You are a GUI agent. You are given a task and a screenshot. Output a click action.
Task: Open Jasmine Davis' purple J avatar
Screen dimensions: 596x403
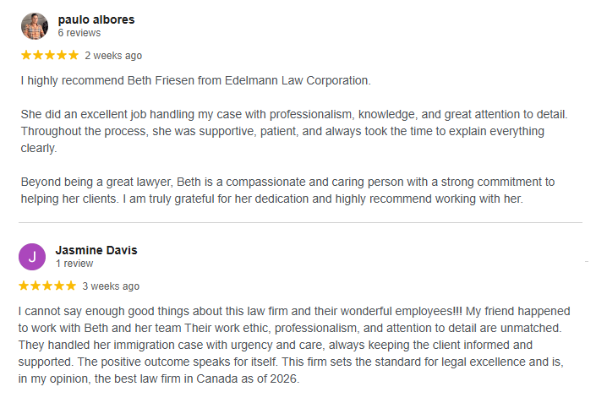(32, 256)
